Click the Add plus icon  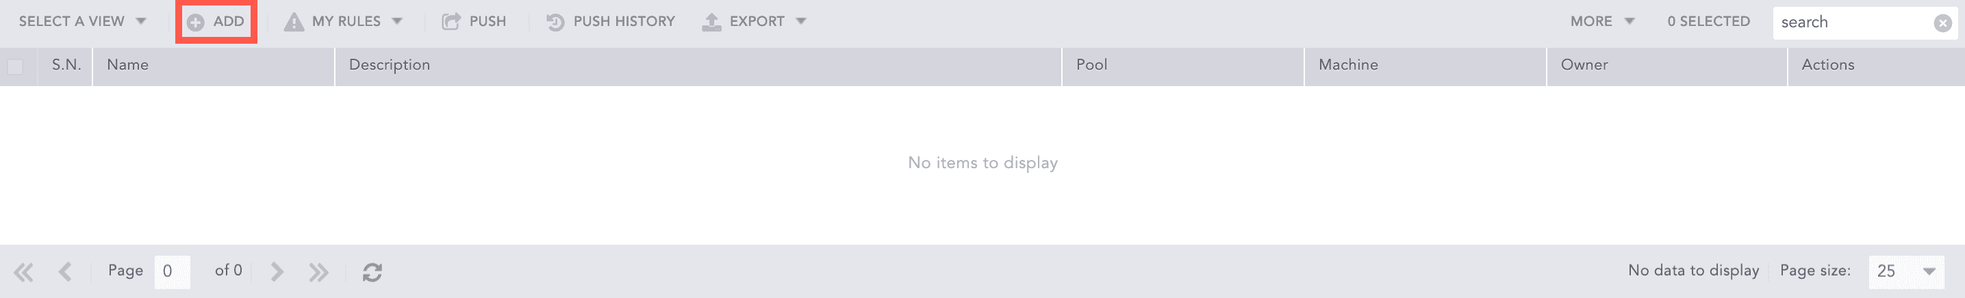(196, 22)
